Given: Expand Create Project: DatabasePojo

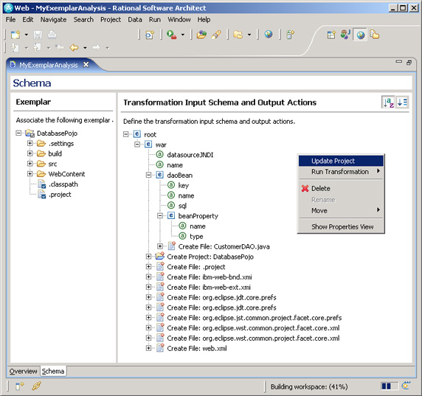Looking at the screenshot, I should (x=148, y=257).
